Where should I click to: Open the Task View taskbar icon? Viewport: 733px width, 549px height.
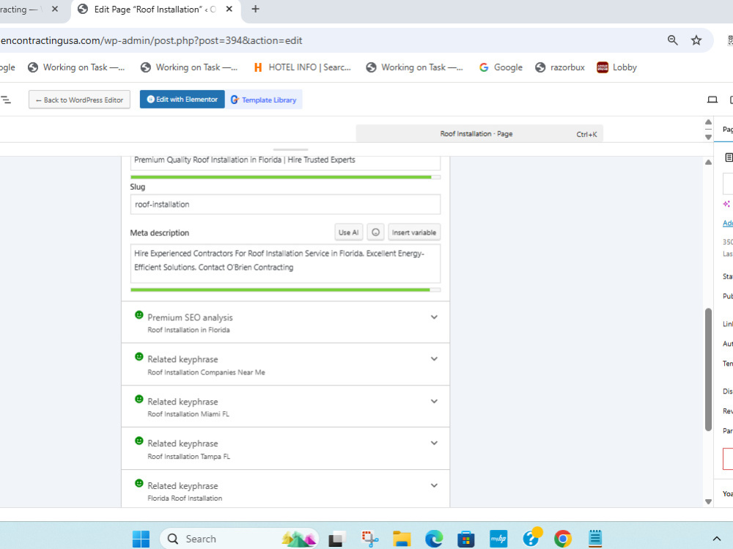coord(336,539)
